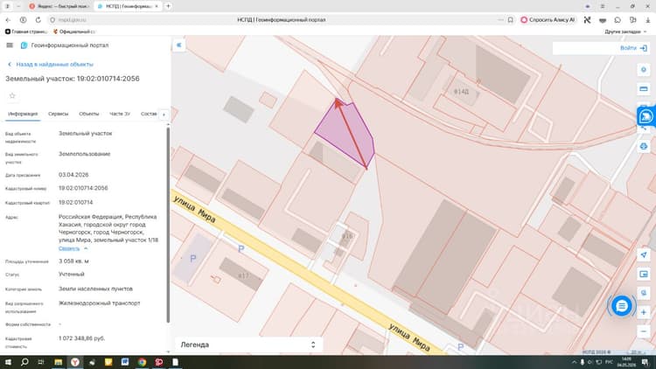Click the Войти login button

(x=633, y=48)
